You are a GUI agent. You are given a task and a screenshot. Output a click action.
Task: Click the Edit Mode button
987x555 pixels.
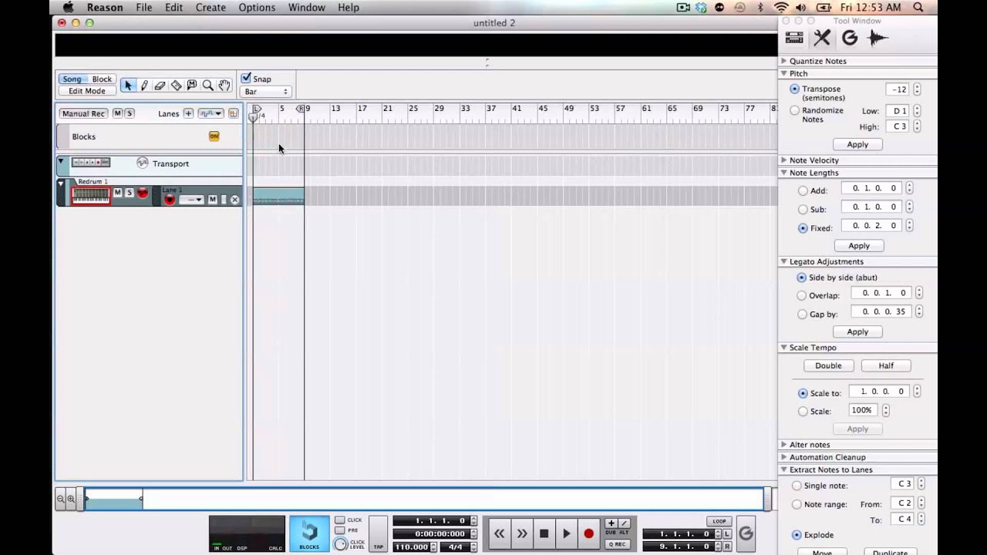tap(87, 91)
